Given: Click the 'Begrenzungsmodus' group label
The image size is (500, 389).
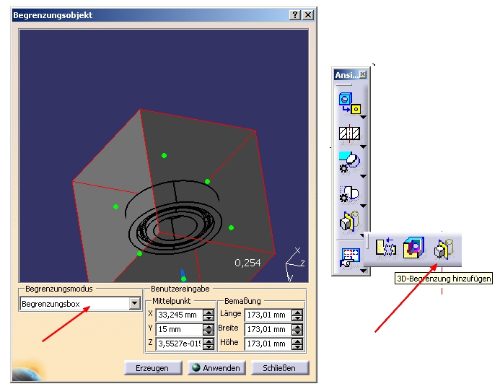Looking at the screenshot, I should [59, 289].
